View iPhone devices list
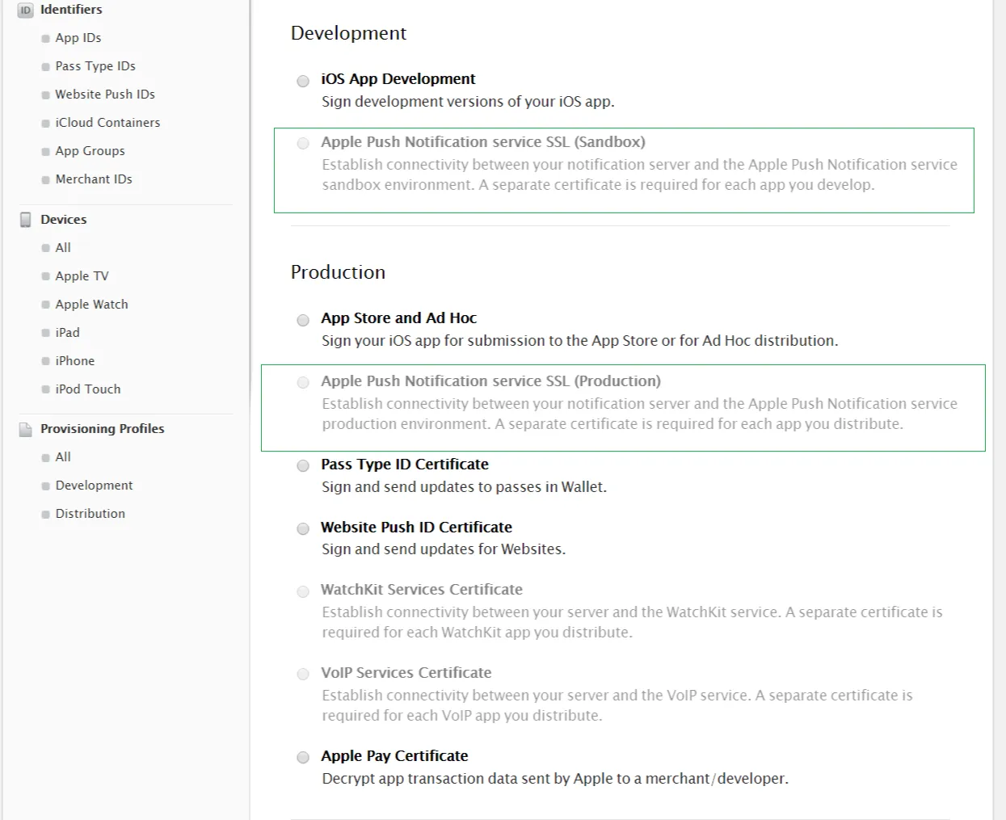Image resolution: width=1006 pixels, height=820 pixels. 74,361
